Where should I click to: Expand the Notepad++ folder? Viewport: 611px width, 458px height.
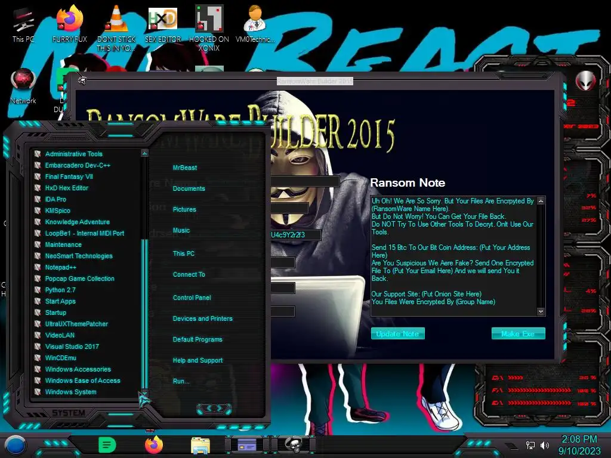coord(60,267)
